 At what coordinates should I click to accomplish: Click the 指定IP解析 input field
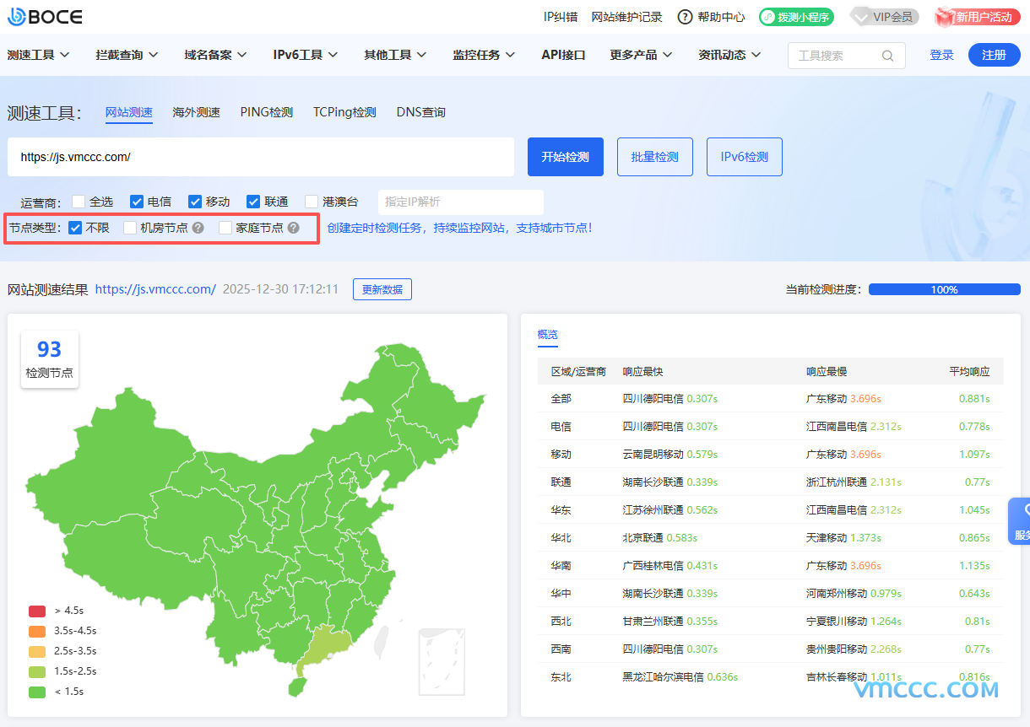(460, 202)
